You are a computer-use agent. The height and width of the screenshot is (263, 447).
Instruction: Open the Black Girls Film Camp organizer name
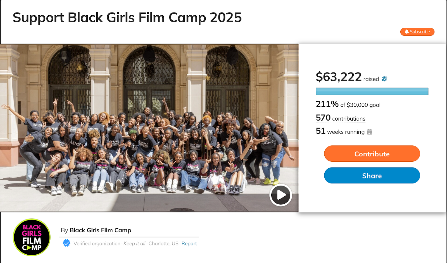[x=100, y=230]
